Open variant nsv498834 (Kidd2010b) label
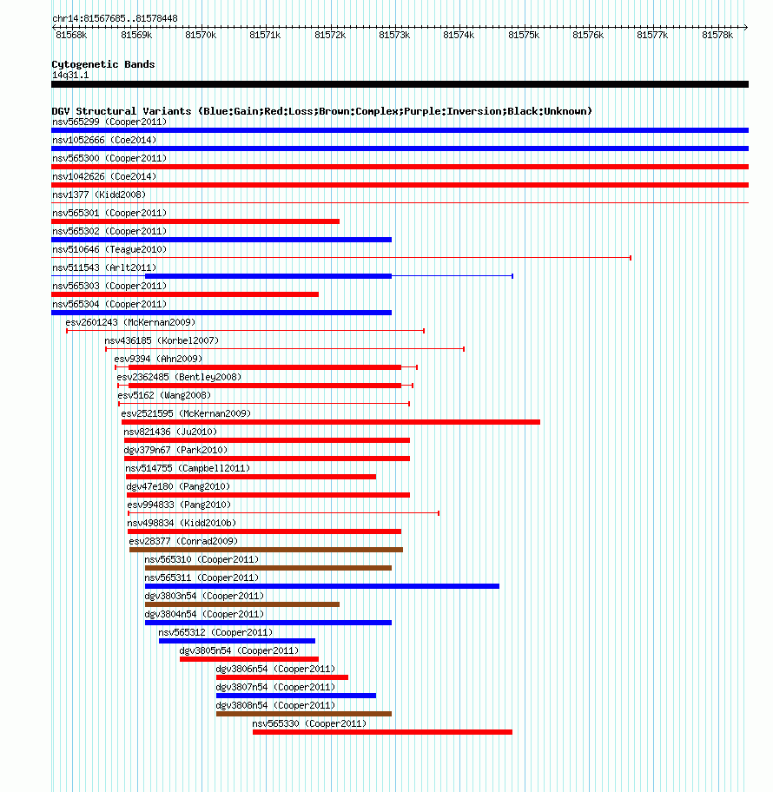The height and width of the screenshot is (792, 773). click(x=182, y=522)
